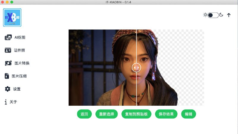Click the XB app logo
238x134 pixels.
click(12, 18)
